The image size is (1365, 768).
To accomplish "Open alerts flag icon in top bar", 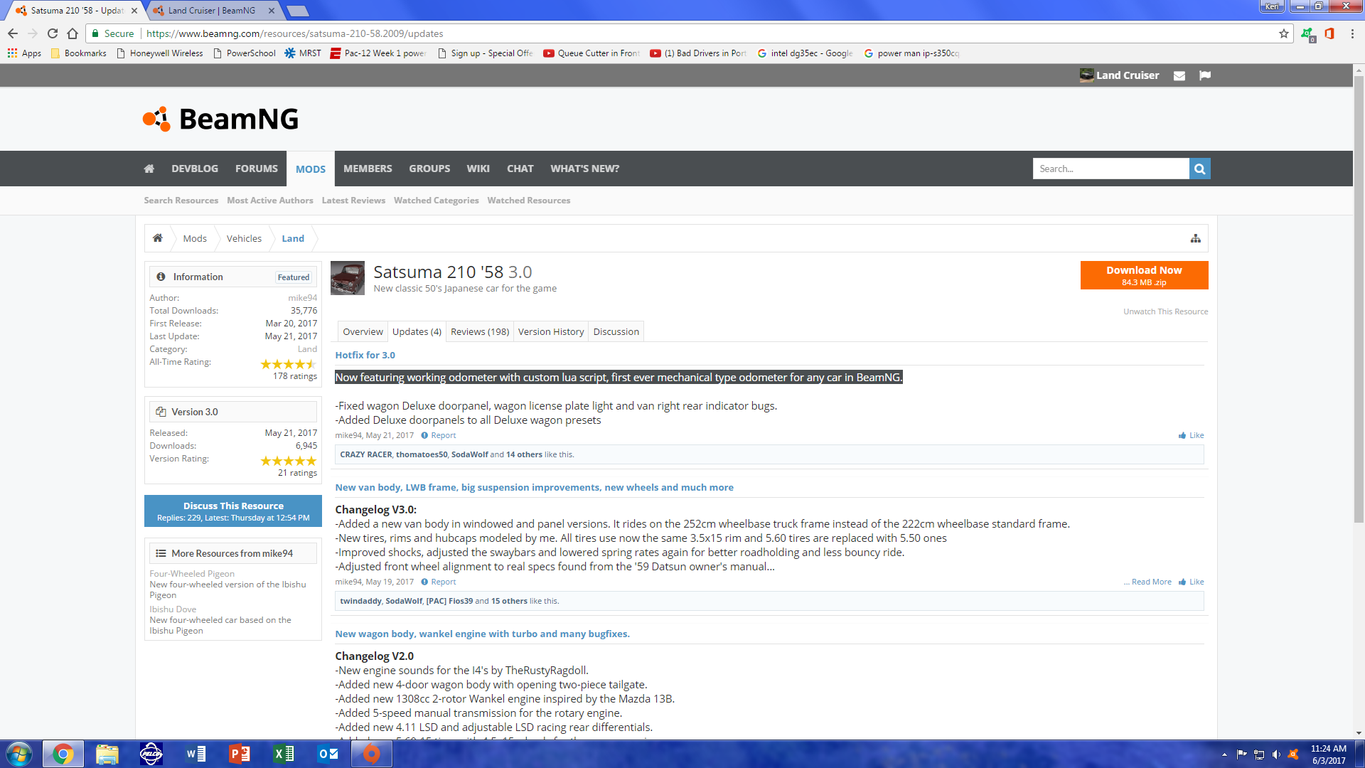I will [1204, 75].
